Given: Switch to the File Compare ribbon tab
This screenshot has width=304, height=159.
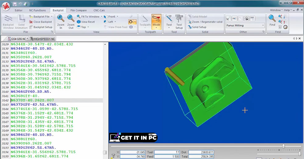Looking at the screenshot, I should (x=79, y=10).
